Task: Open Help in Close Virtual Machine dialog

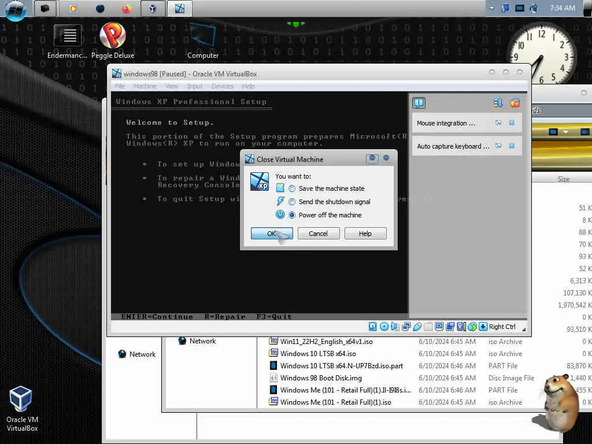Action: [x=365, y=234]
